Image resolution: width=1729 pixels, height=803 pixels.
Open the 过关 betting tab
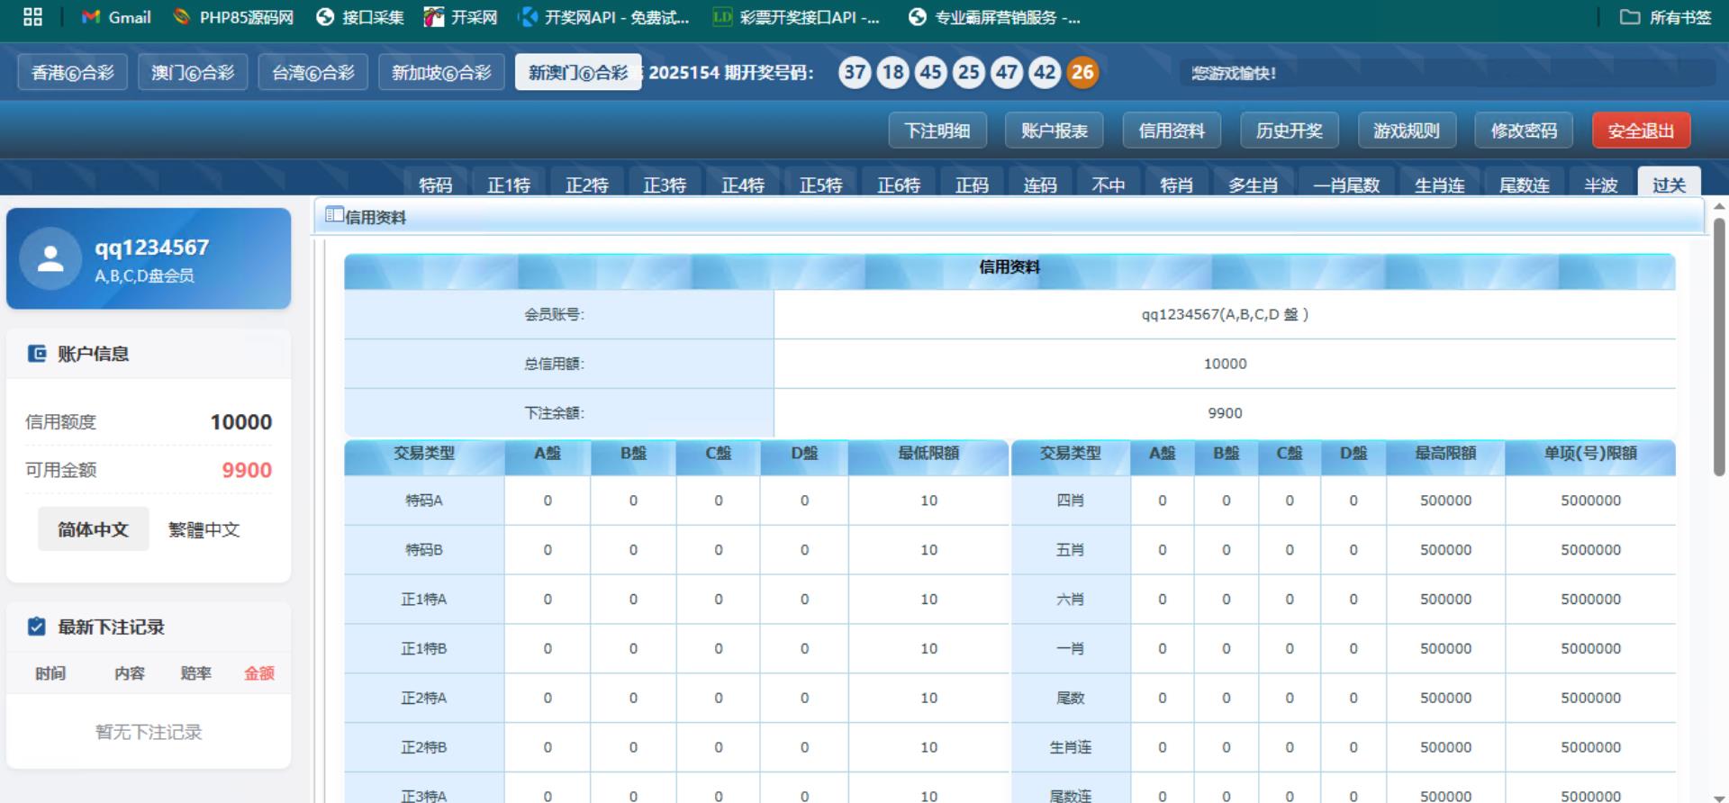(1669, 184)
